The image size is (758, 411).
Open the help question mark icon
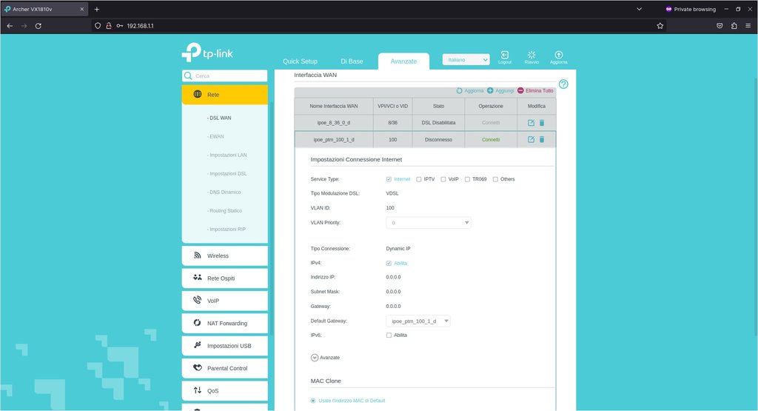click(563, 84)
